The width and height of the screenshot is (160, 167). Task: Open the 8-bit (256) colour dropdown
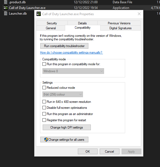coord(63,94)
